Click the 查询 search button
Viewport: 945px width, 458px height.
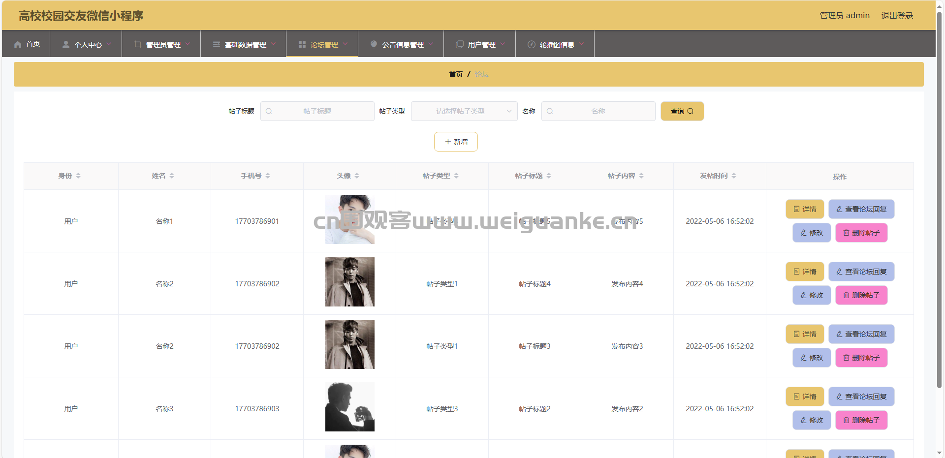682,111
